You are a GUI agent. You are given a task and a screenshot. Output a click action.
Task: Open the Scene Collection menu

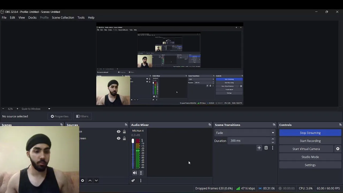tap(63, 17)
